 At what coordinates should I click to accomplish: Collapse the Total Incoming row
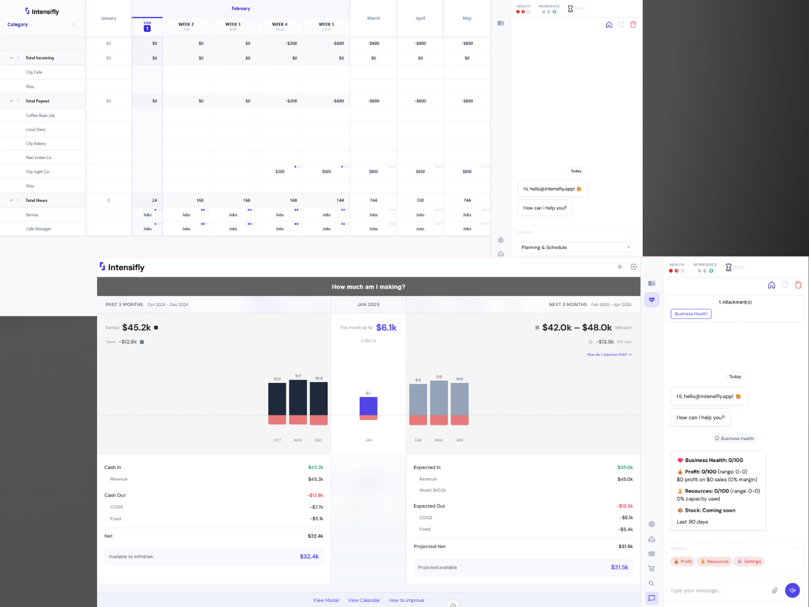tap(10, 58)
